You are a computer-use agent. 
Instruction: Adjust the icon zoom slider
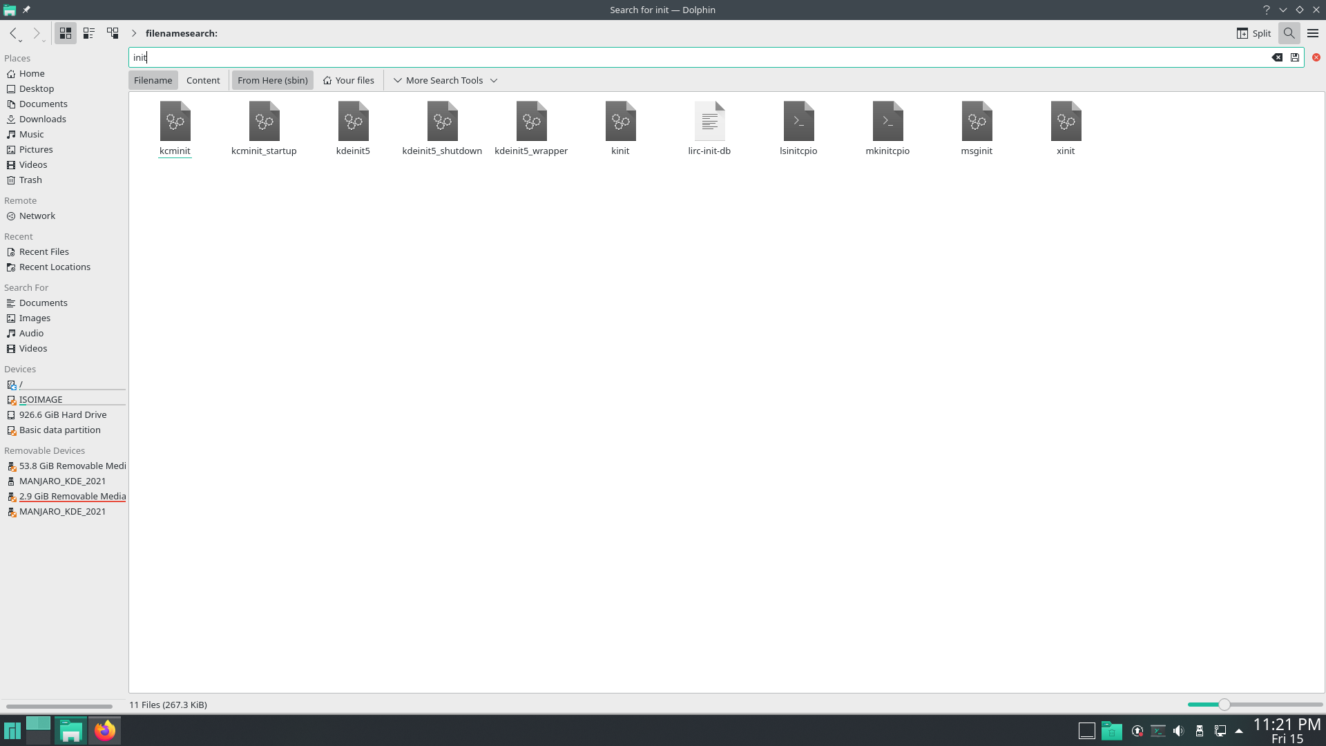click(1224, 705)
